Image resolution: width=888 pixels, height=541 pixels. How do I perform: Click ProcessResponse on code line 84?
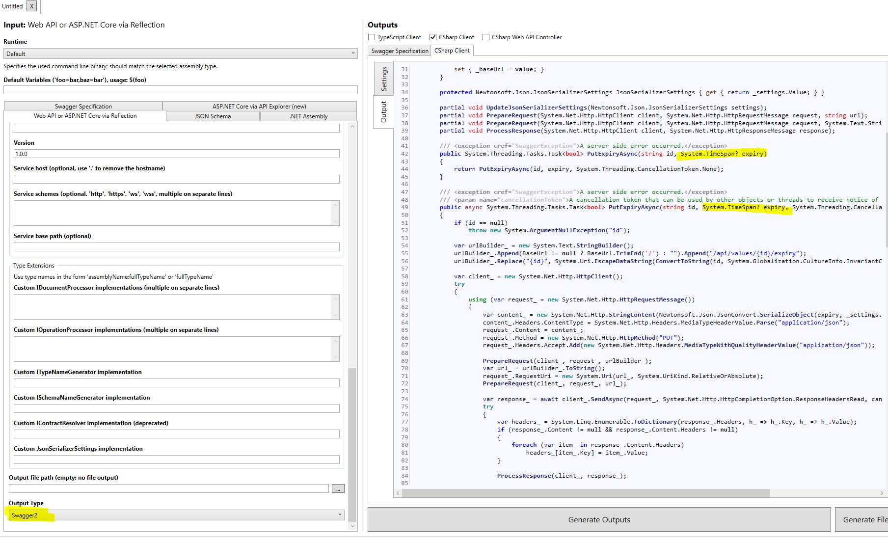(524, 476)
